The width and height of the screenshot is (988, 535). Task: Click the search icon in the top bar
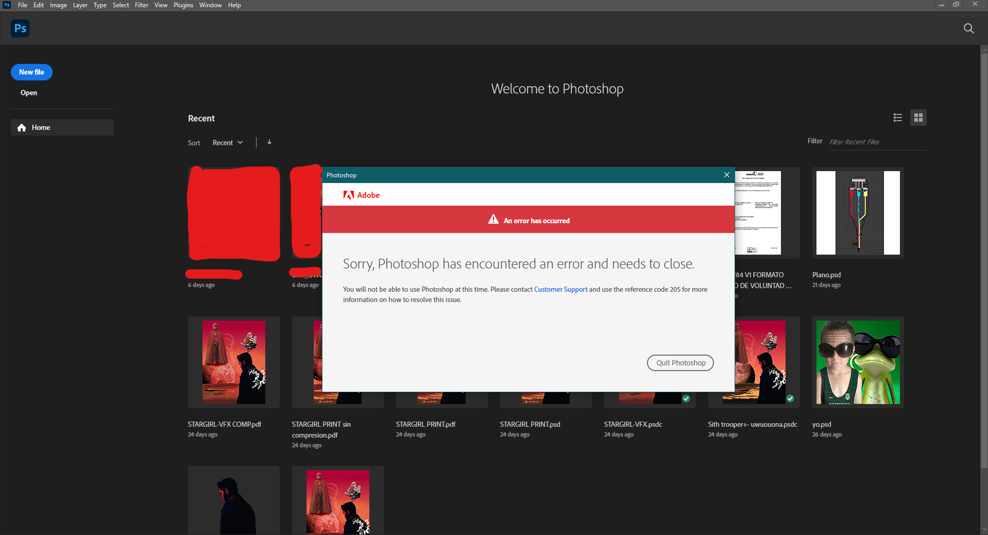[x=969, y=28]
